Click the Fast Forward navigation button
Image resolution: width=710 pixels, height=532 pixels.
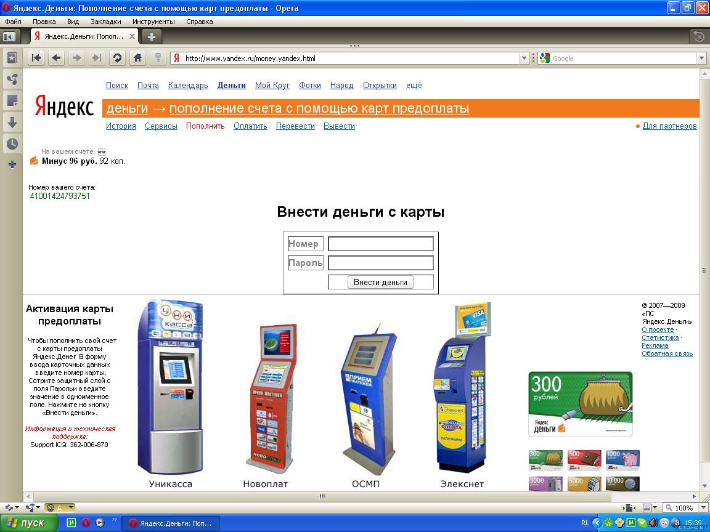pos(96,58)
